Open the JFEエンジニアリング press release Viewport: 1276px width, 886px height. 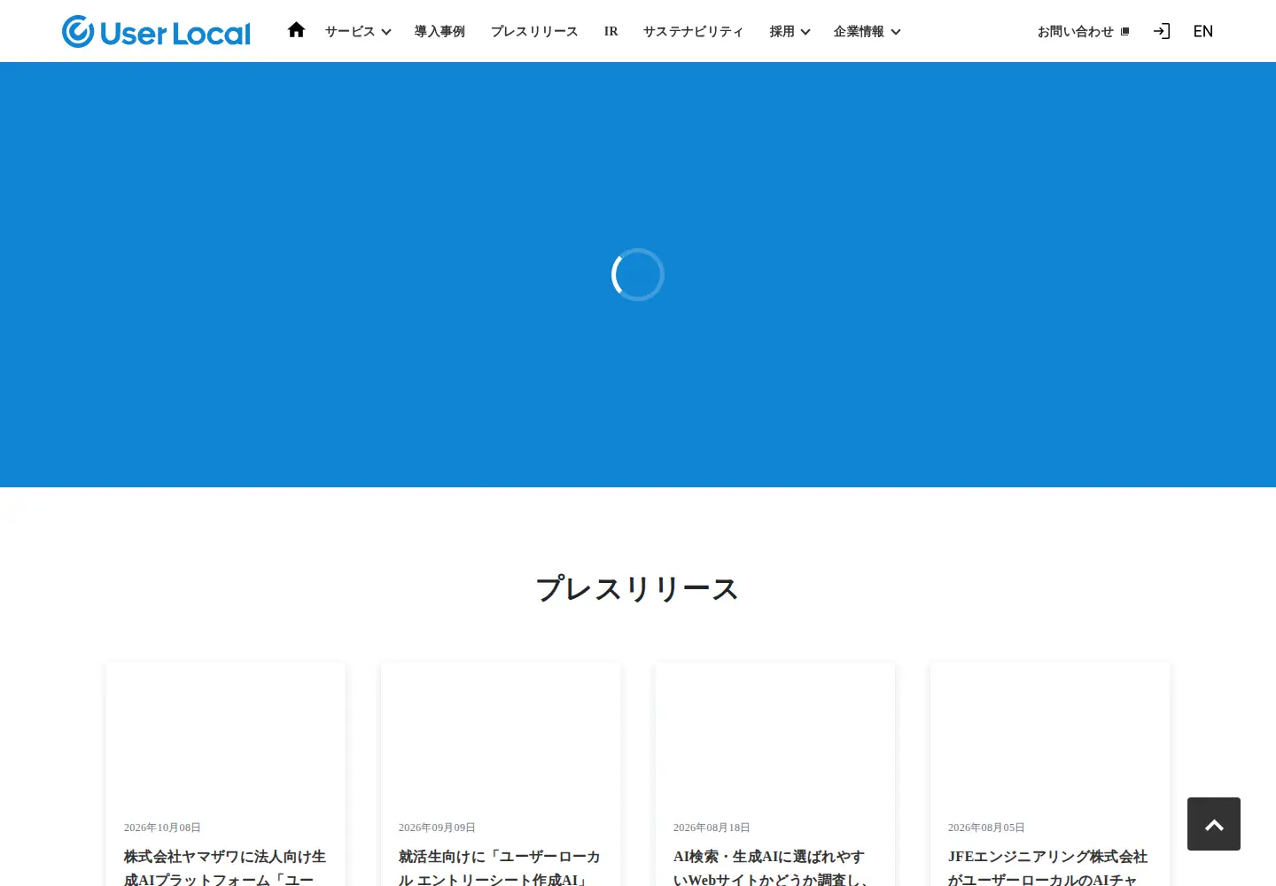1049,867
